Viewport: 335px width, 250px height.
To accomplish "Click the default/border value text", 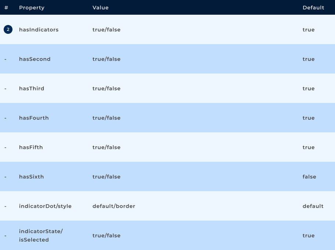I will pos(114,206).
